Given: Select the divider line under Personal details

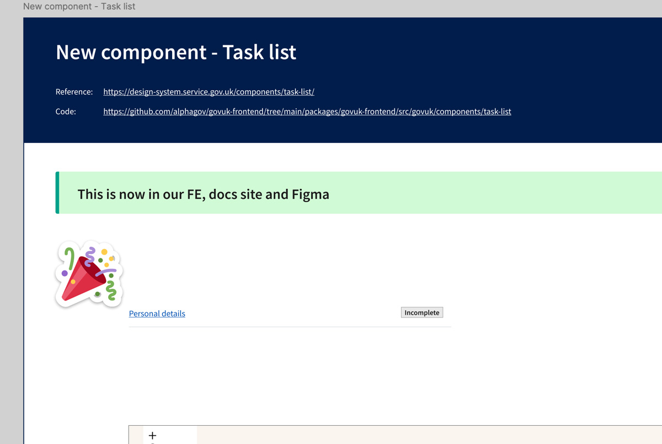Looking at the screenshot, I should 290,327.
